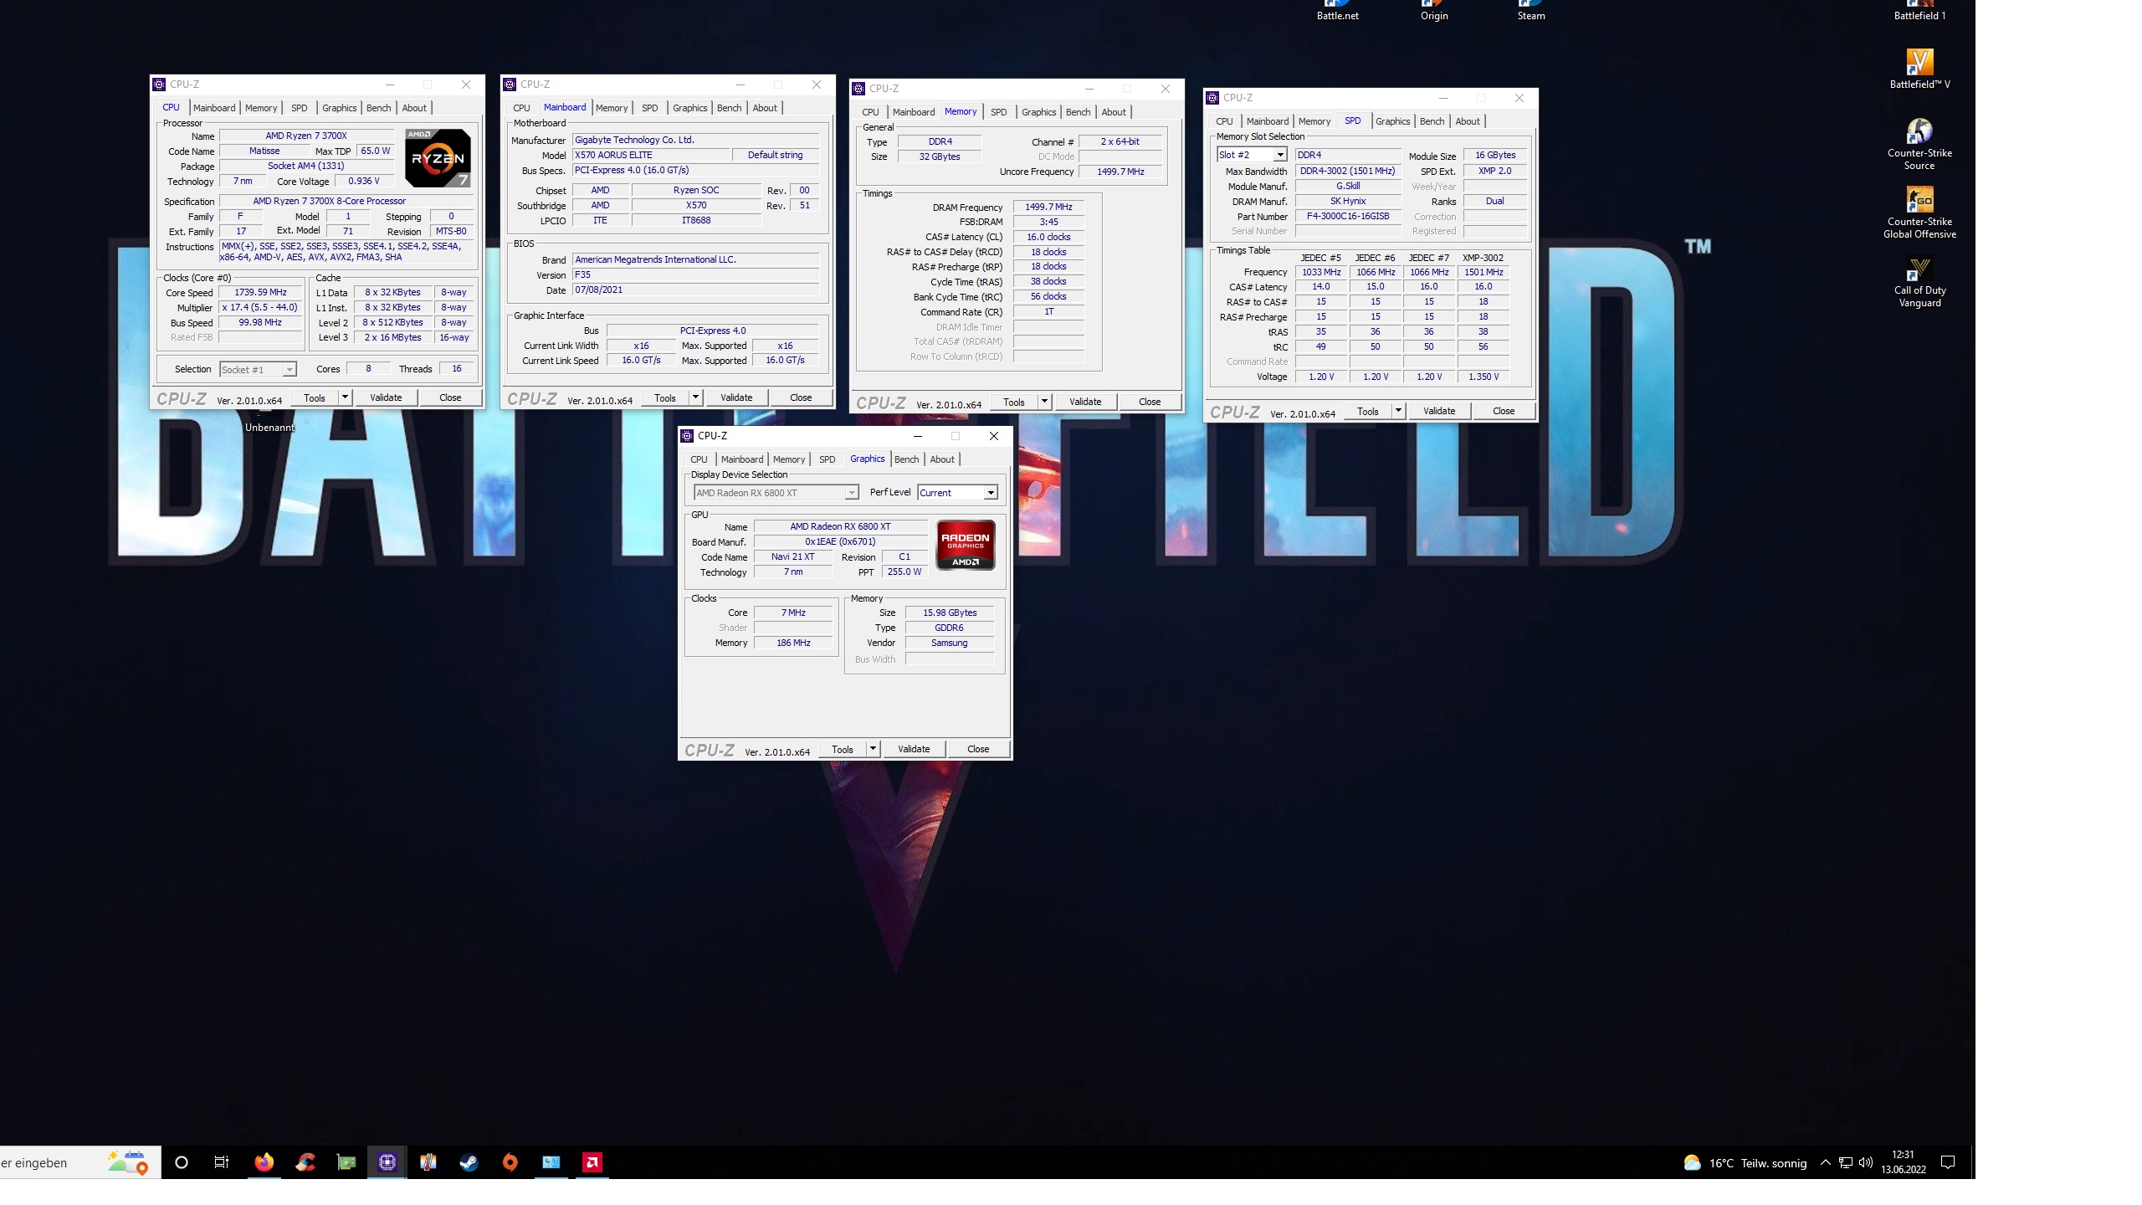Image resolution: width=2142 pixels, height=1205 pixels.
Task: Open Firefox from the taskbar
Action: point(264,1162)
